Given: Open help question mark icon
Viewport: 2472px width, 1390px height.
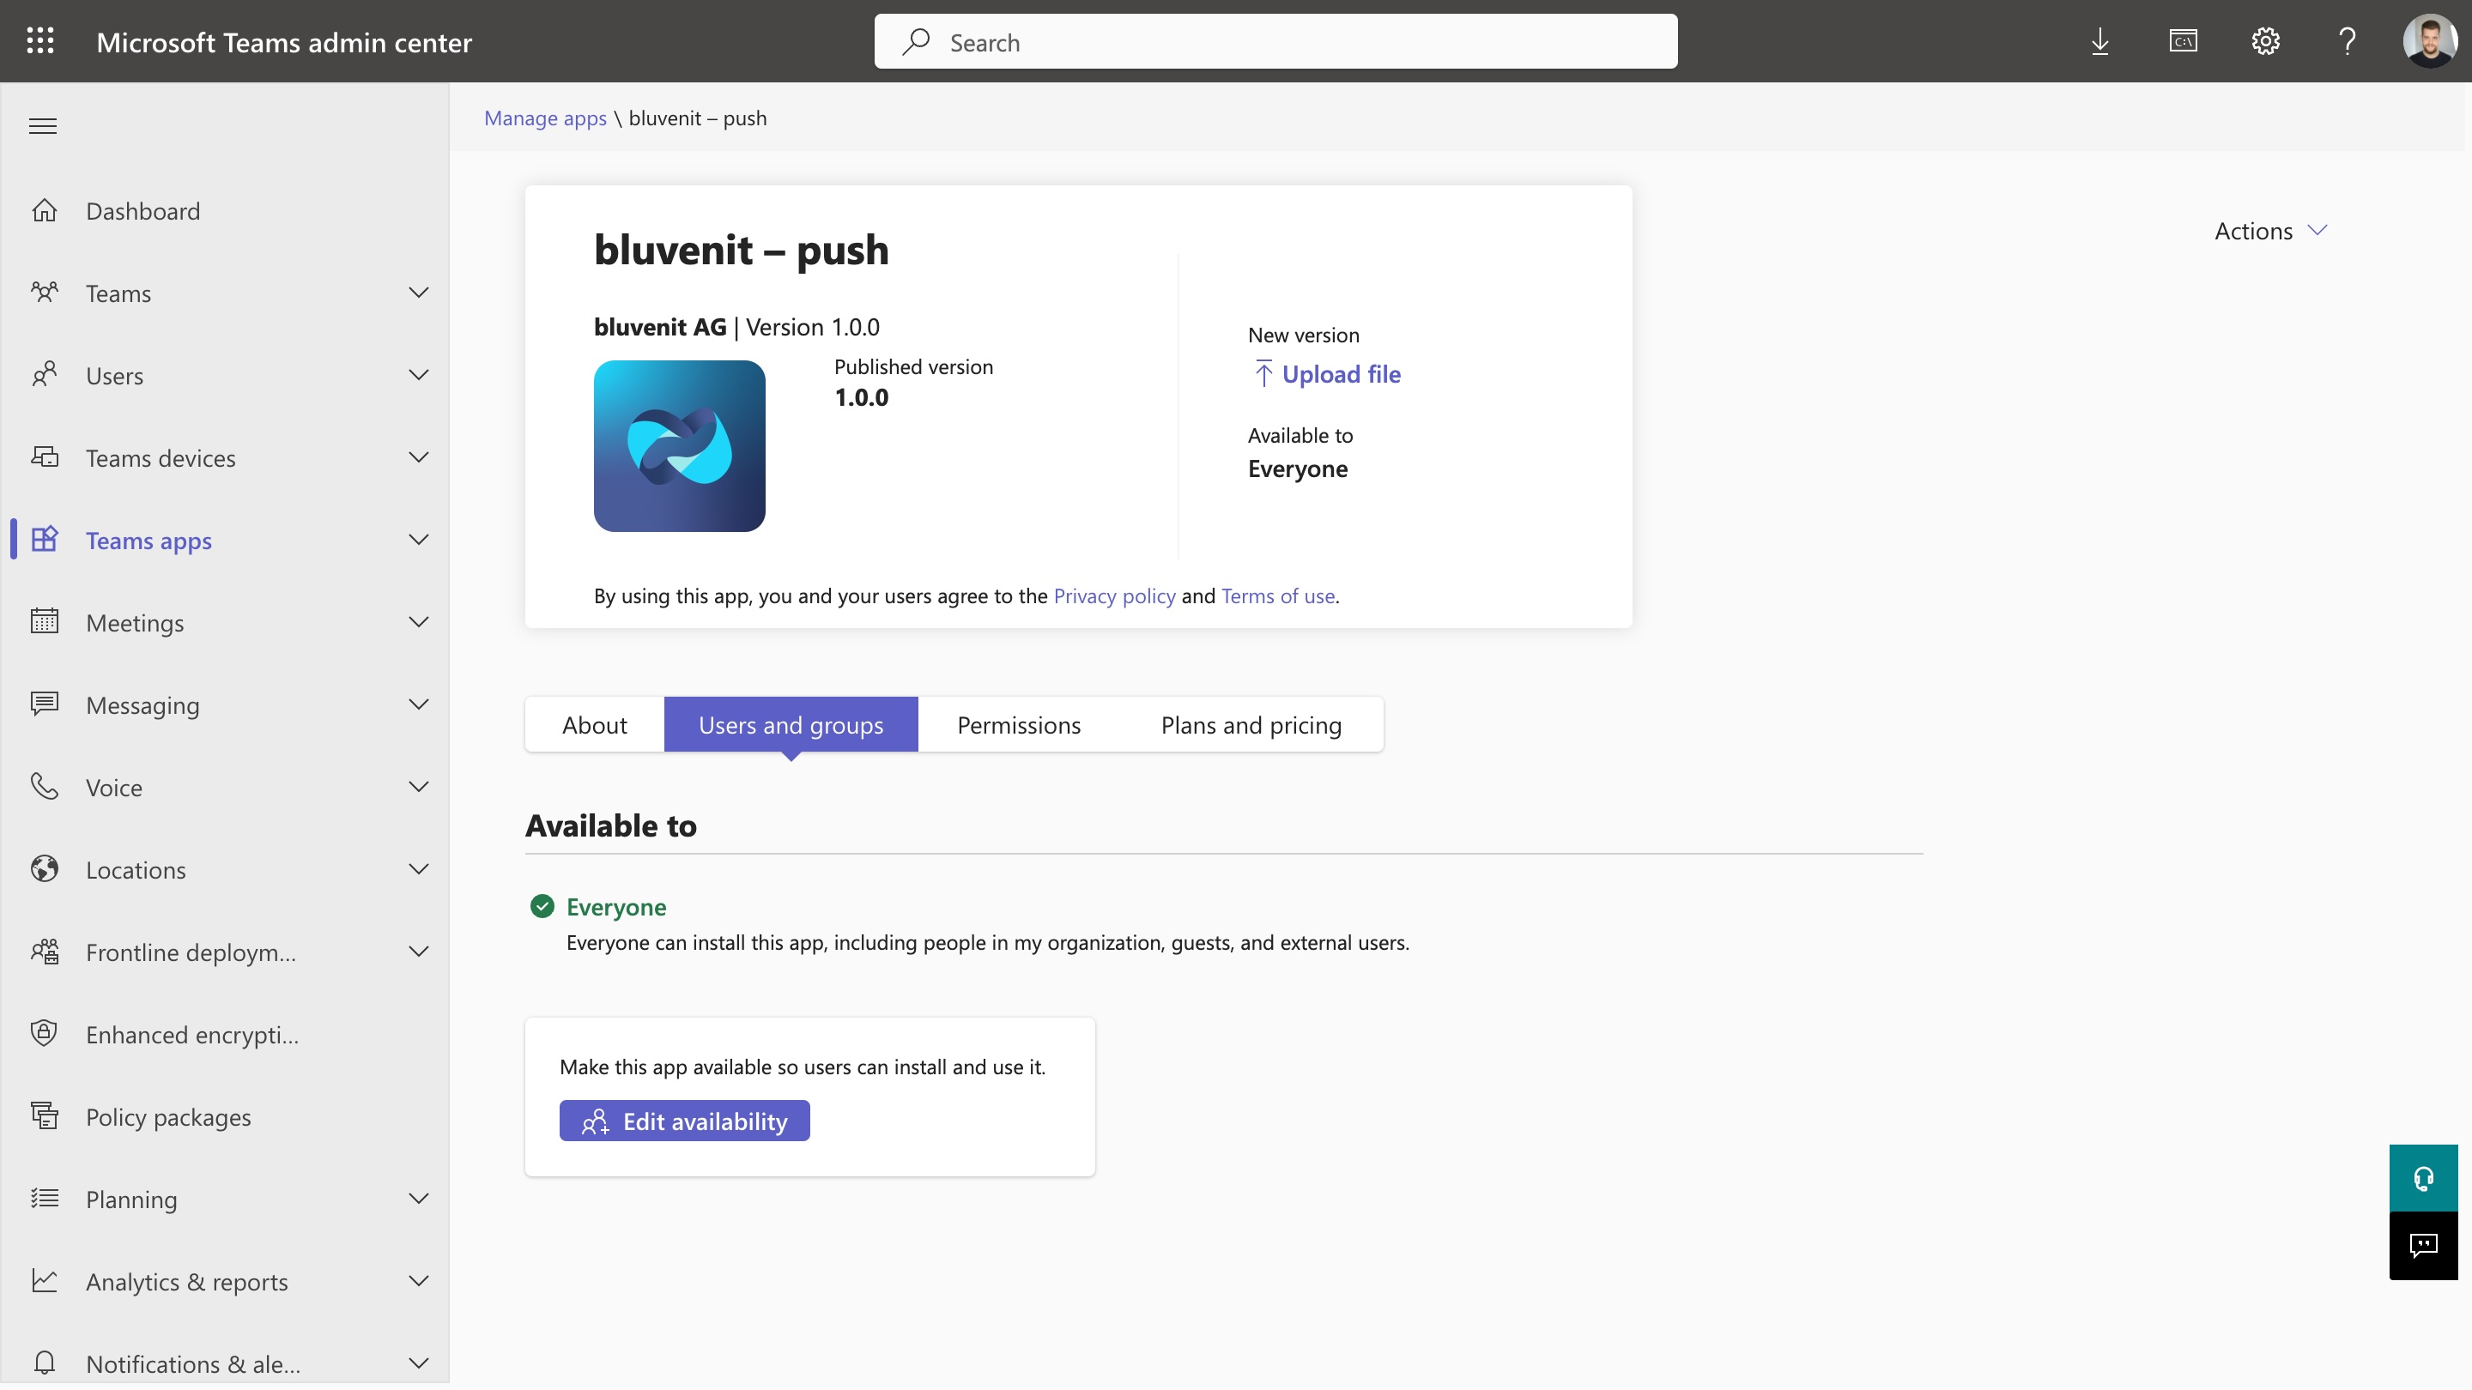Looking at the screenshot, I should (x=2348, y=41).
